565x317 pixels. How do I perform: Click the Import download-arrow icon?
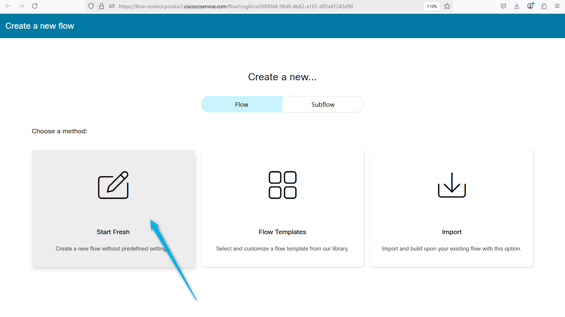[452, 185]
